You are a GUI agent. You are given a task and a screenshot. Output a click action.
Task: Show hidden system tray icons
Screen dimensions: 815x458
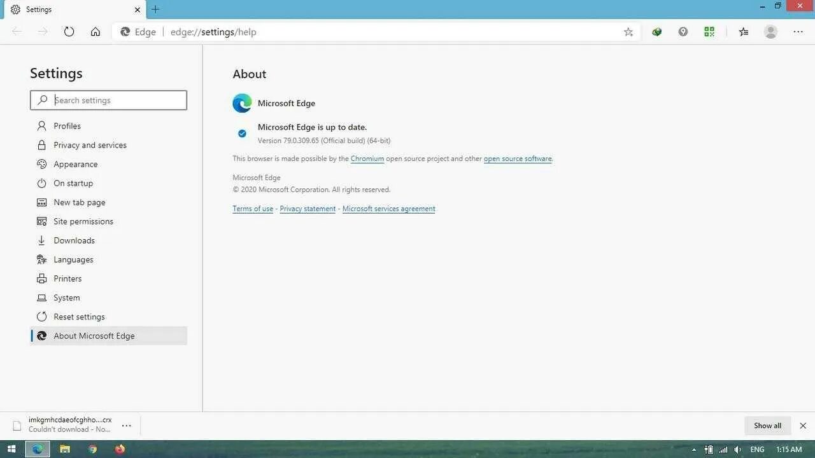tap(694, 450)
